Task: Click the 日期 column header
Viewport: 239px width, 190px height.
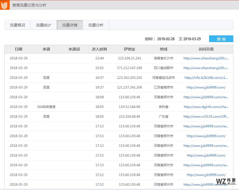Action: pos(19,49)
